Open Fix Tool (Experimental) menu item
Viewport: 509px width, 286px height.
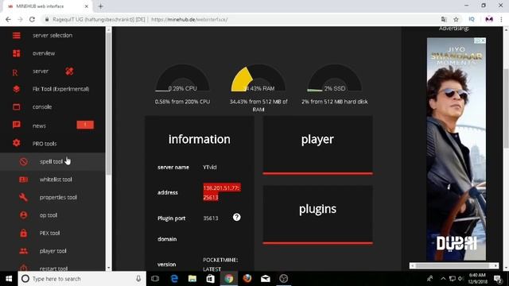52,89
